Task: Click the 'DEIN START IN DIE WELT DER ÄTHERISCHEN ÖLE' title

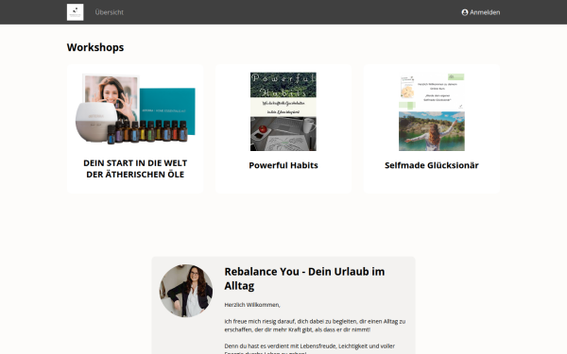Action: point(135,169)
